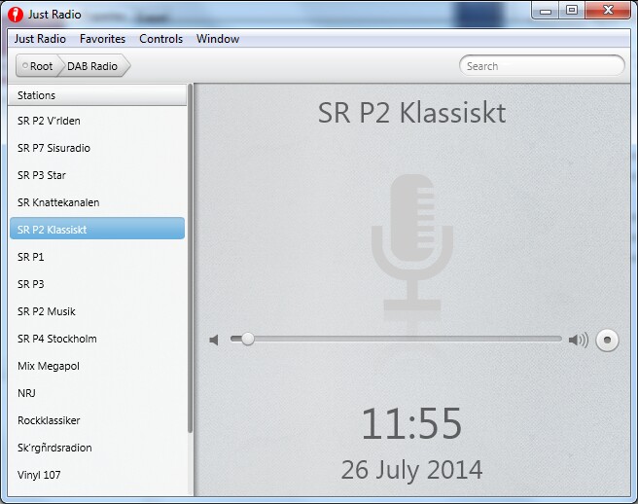
Task: Click the Just Radio app icon in title bar
Action: click(15, 15)
